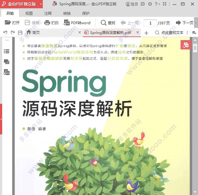Switch to the 视图 ribbon tab
This screenshot has height=195, width=198.
pos(29,13)
